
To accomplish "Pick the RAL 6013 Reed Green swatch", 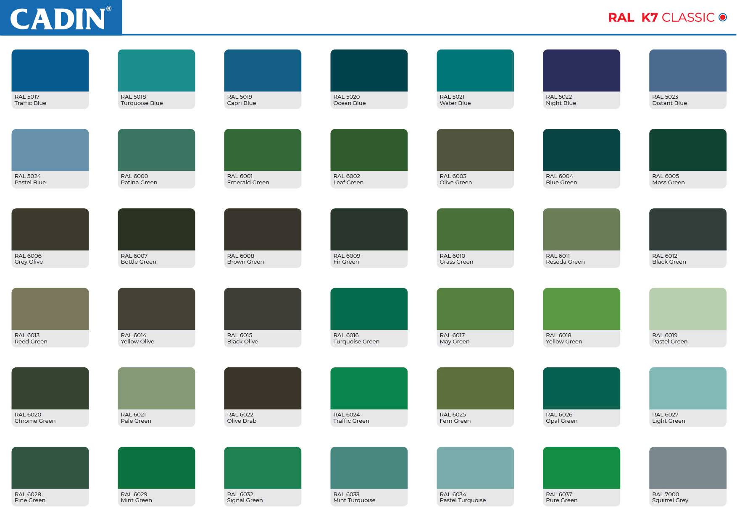I will point(50,309).
